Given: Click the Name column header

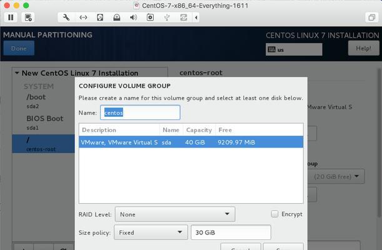Looking at the screenshot, I should coord(171,130).
